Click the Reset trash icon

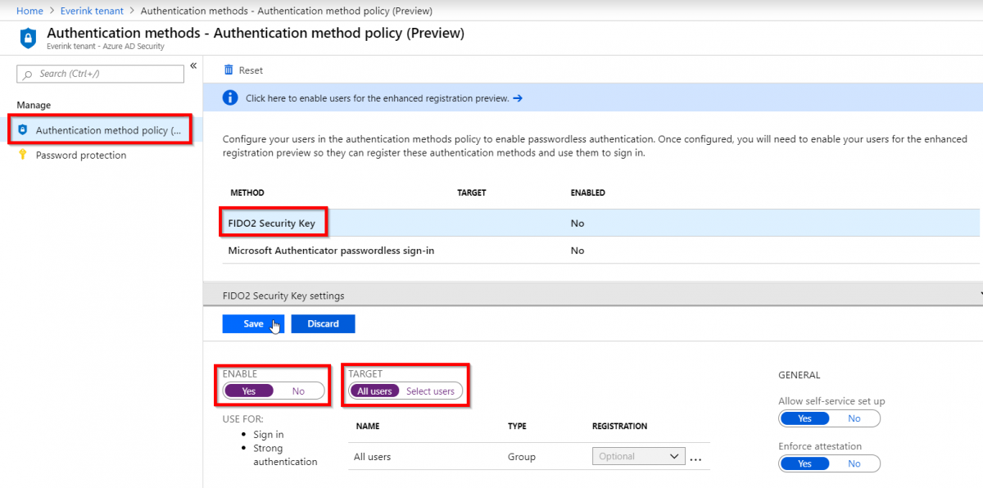[x=229, y=70]
